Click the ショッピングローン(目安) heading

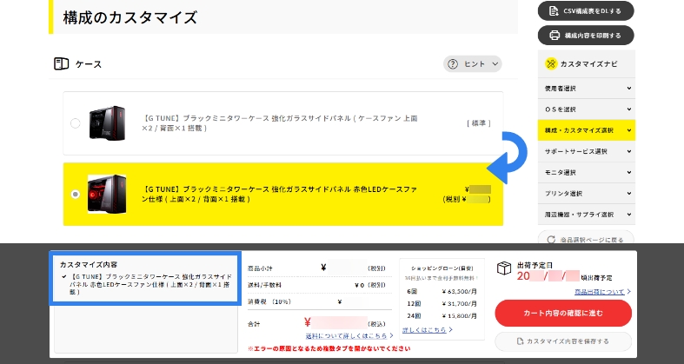point(442,268)
